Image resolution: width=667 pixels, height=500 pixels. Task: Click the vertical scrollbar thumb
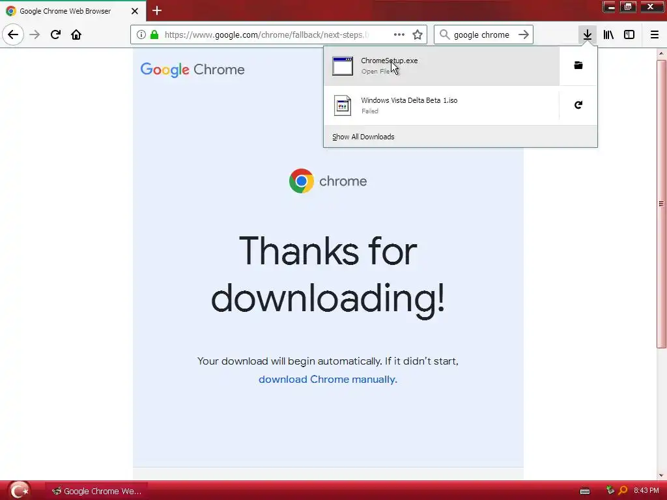coord(662,204)
